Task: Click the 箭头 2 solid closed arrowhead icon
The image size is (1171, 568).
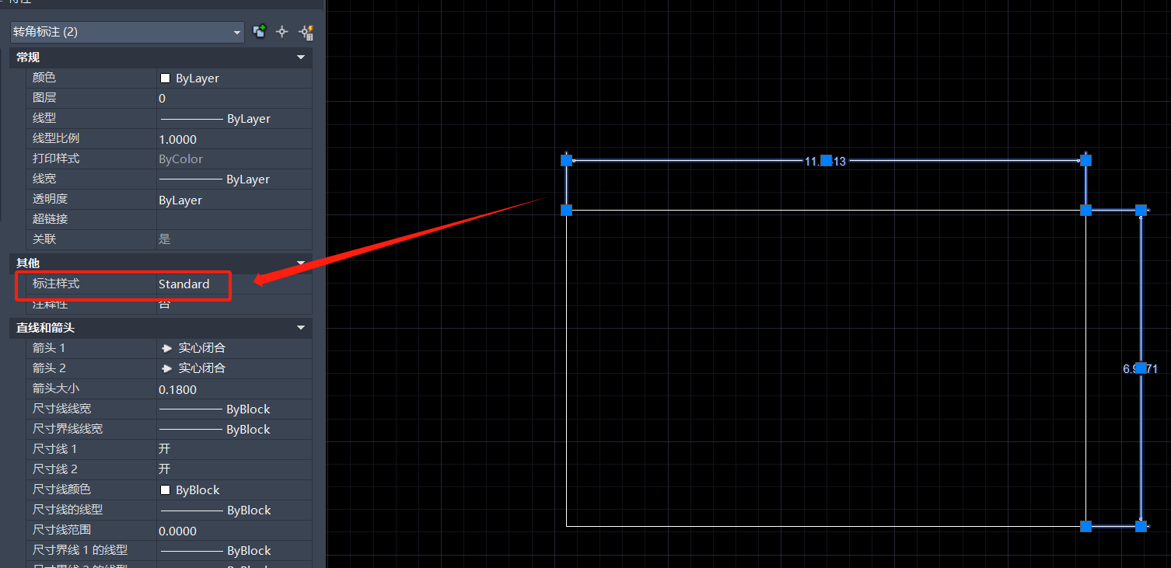Action: point(166,368)
